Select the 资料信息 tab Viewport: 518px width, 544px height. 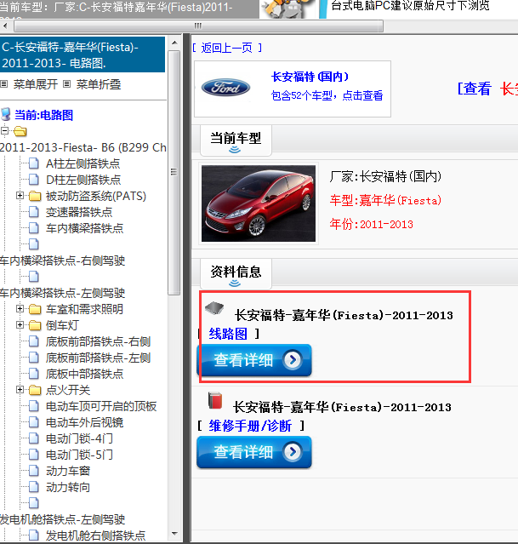236,274
